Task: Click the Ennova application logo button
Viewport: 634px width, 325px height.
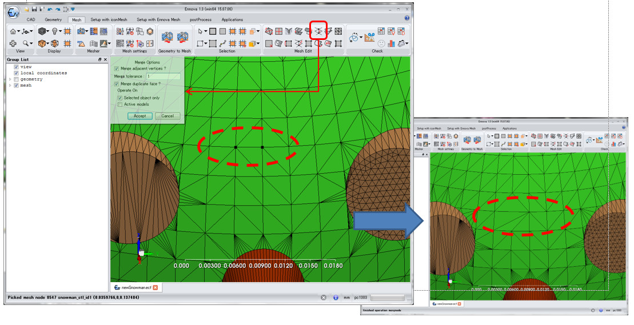Action: pos(13,11)
